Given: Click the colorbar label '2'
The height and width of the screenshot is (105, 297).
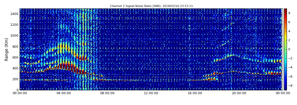Looking at the screenshot, I should 289,40.
